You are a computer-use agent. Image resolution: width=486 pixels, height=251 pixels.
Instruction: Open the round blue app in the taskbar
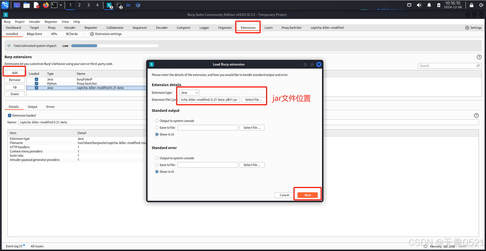(138, 5)
